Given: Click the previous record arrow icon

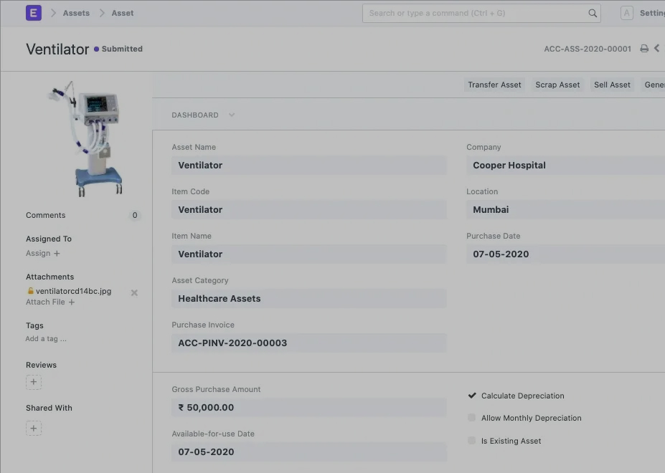Looking at the screenshot, I should 656,49.
